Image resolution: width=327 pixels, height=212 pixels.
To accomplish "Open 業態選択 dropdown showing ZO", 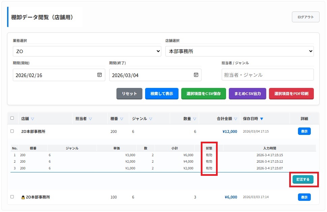I will (x=87, y=51).
